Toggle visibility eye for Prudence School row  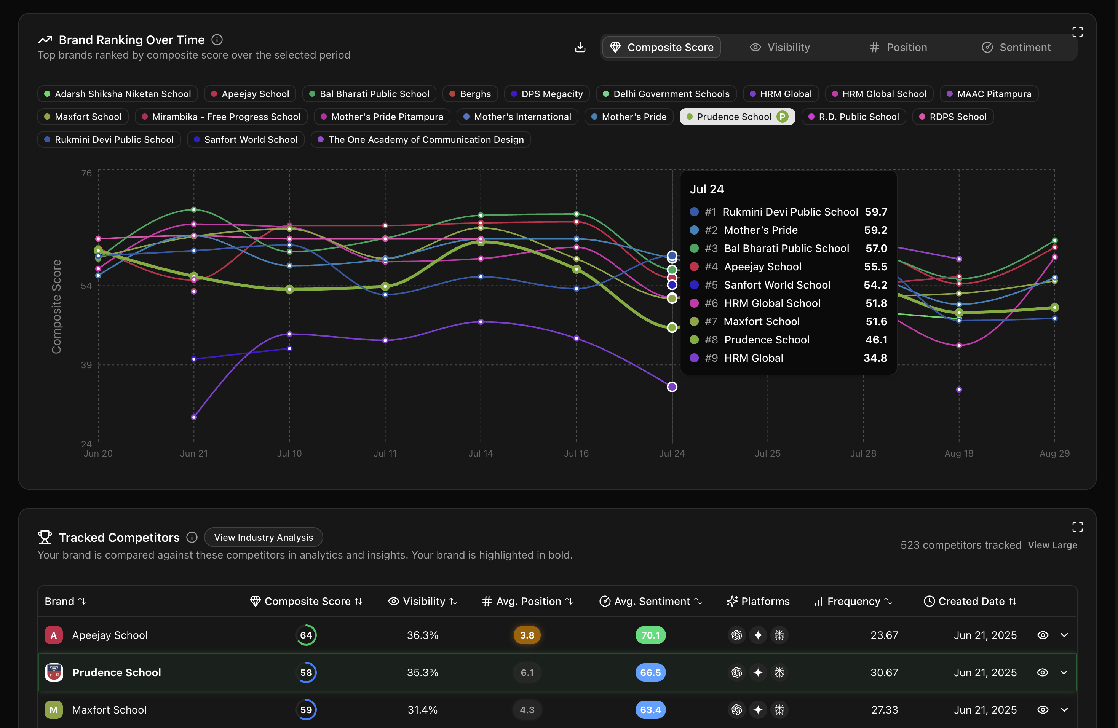pyautogui.click(x=1042, y=672)
